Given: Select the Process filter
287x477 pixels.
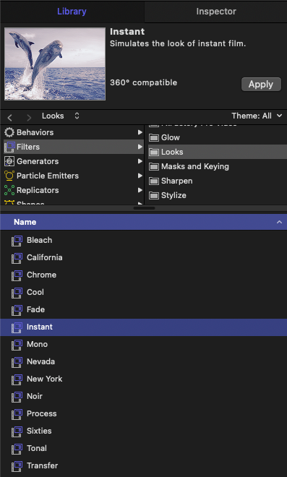Looking at the screenshot, I should tap(143, 413).
